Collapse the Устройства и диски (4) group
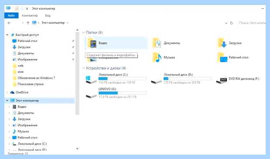 [x=84, y=68]
